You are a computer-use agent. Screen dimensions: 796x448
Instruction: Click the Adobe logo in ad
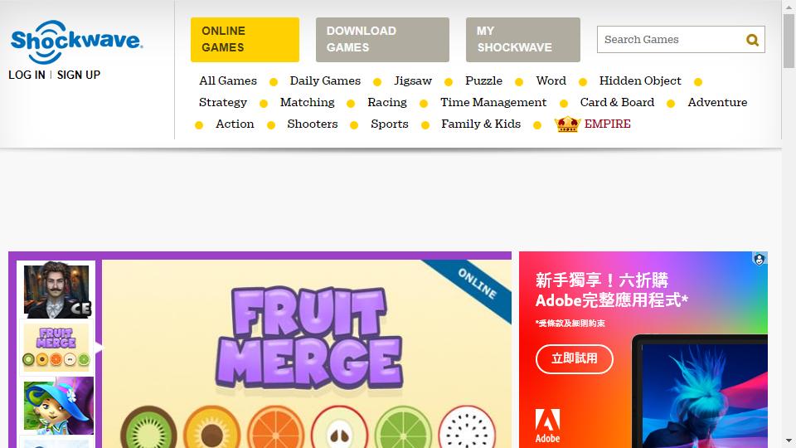548,426
